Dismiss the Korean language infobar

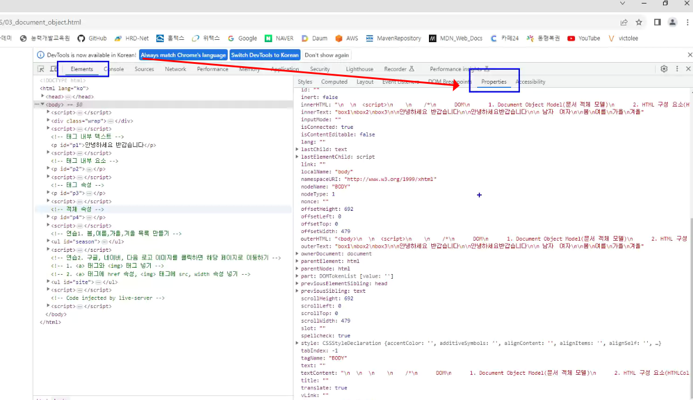(689, 54)
